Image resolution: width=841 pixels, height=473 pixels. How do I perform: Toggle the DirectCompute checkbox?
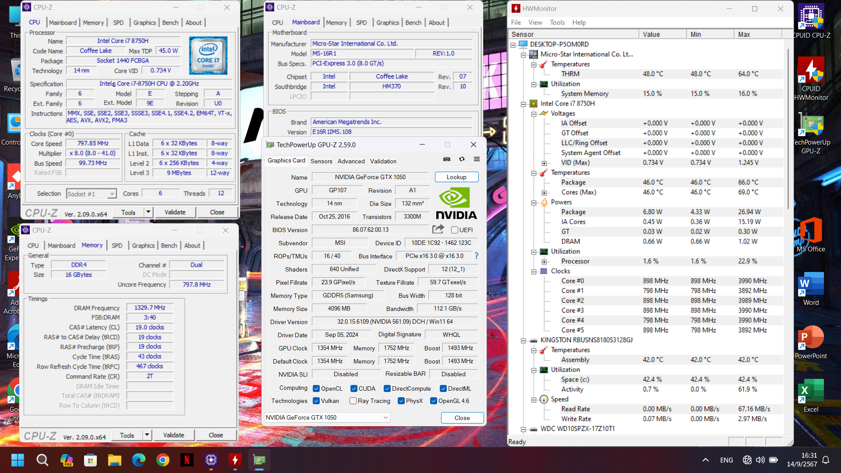click(x=387, y=388)
